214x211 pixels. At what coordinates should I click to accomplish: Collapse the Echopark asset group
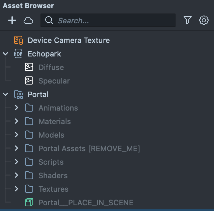tap(5, 54)
